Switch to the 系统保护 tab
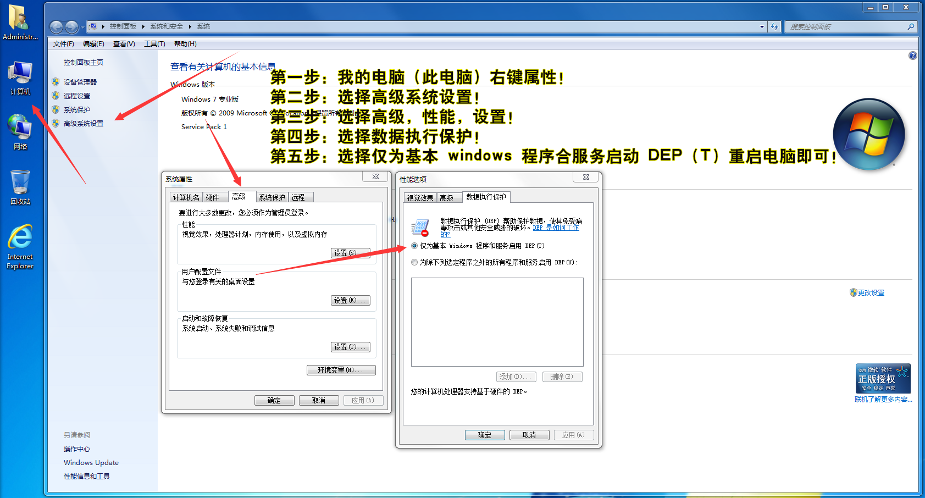 tap(272, 197)
